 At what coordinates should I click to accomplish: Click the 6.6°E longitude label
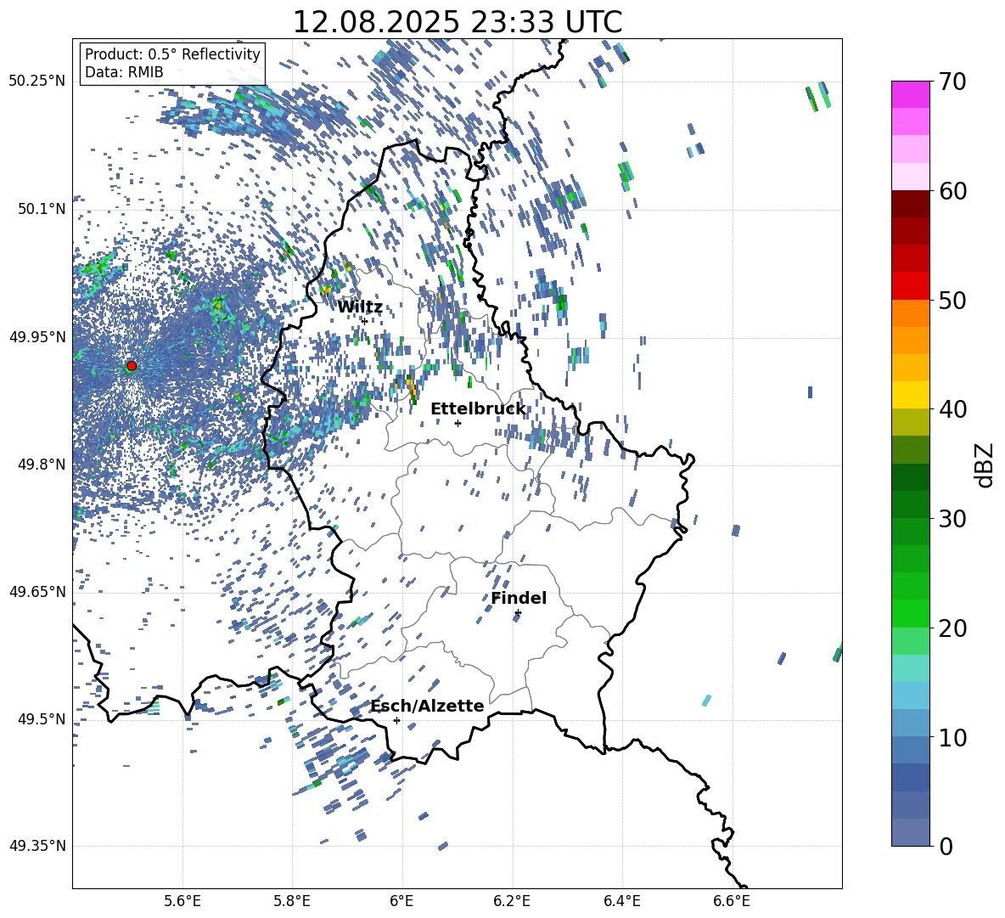point(732,901)
